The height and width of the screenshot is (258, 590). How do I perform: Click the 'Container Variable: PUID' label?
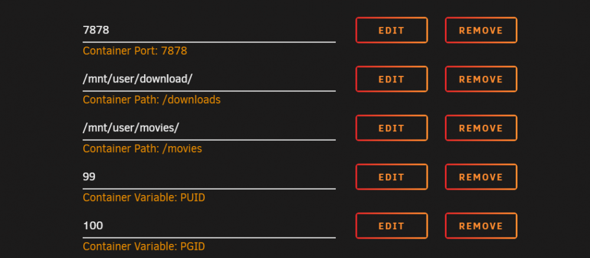144,197
